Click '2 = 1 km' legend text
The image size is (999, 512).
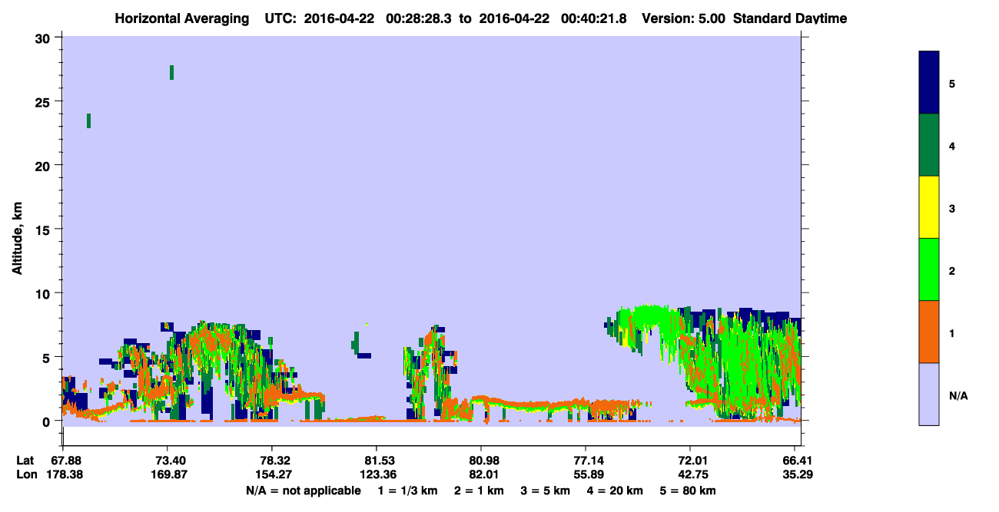click(x=479, y=490)
